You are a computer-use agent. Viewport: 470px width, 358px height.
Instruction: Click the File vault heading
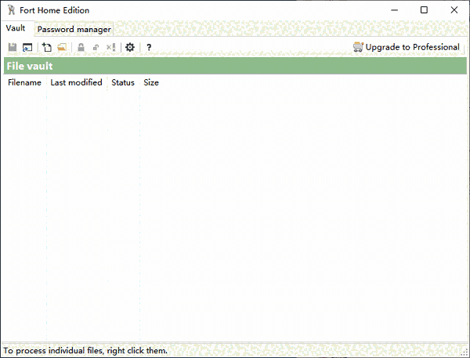(30, 66)
